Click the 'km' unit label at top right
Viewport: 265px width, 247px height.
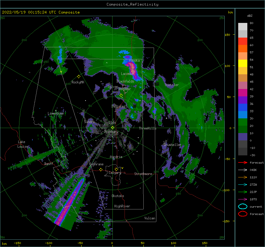pyautogui.click(x=230, y=12)
